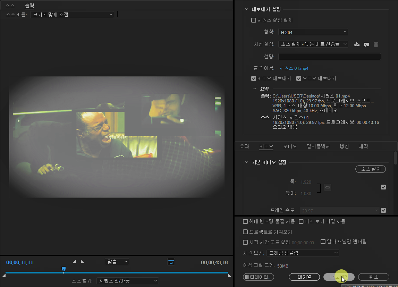This screenshot has height=287, width=398.
Task: Enable 프로젝트로 가져오기 checkbox
Action: (x=245, y=232)
